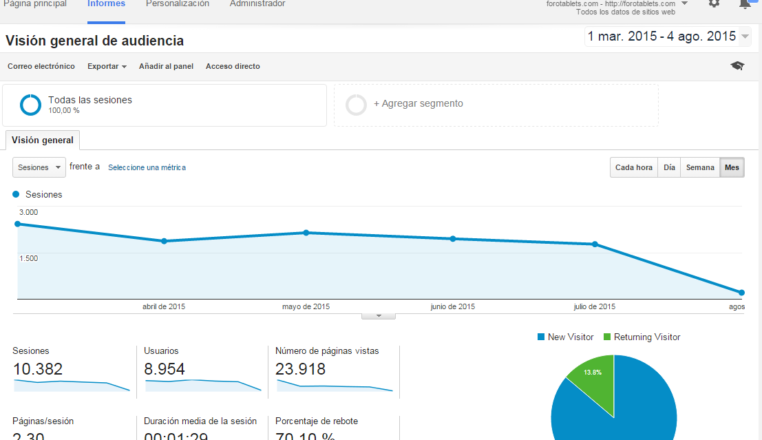Open the forotablets.com account selector arrow
762x440 pixels.
(x=684, y=3)
